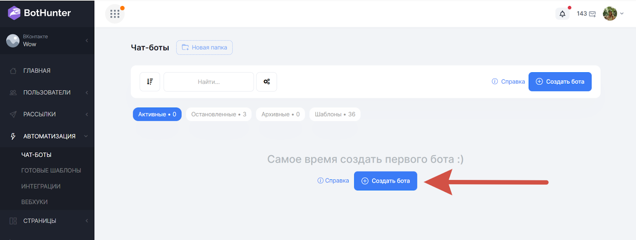Click the center Создать бота button
636x240 pixels.
click(x=385, y=181)
